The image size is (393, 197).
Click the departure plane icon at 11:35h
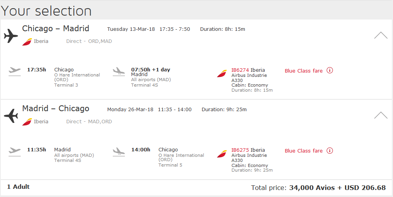tap(14, 152)
